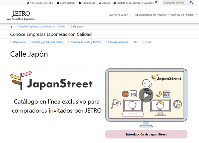Switch to japonés language link
The image size is (199, 143).
[x=106, y=3]
